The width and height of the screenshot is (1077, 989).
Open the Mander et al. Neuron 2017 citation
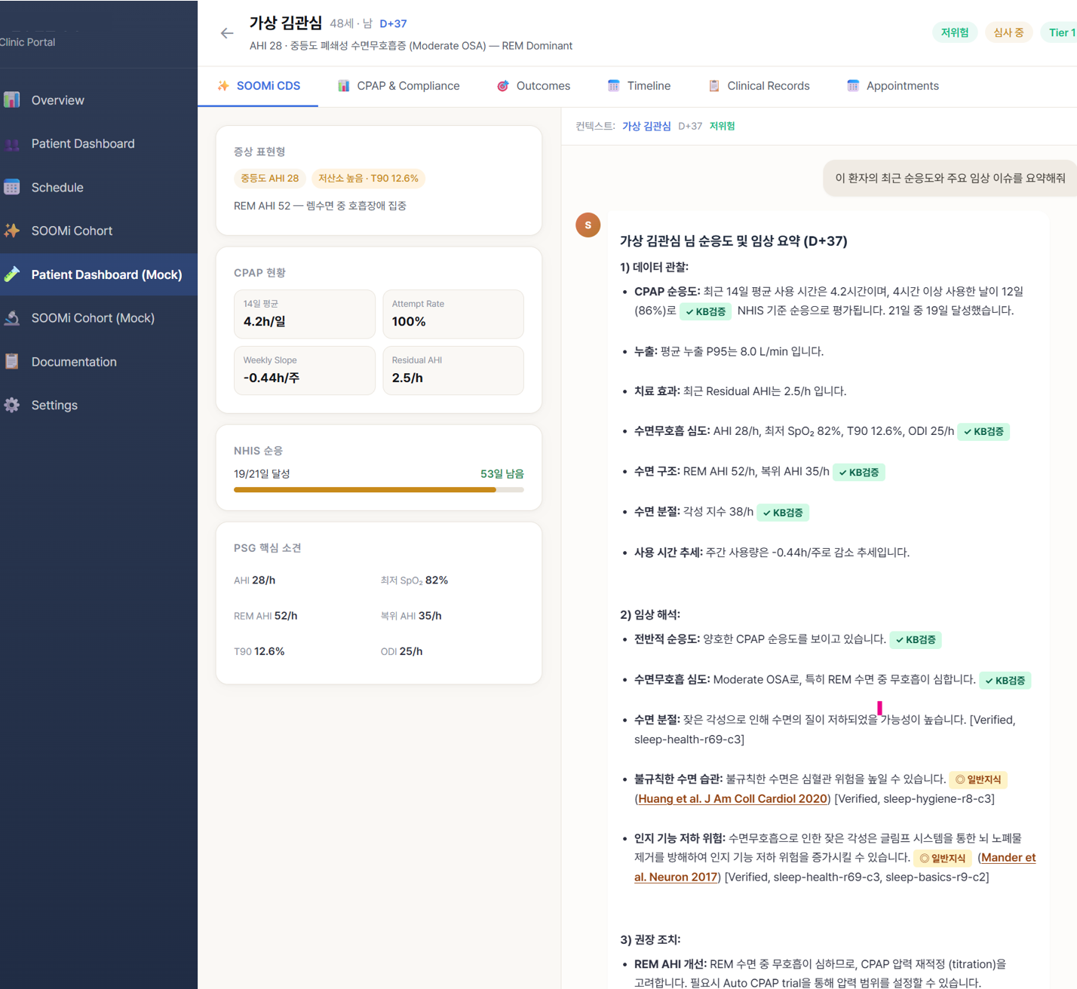coord(1008,858)
